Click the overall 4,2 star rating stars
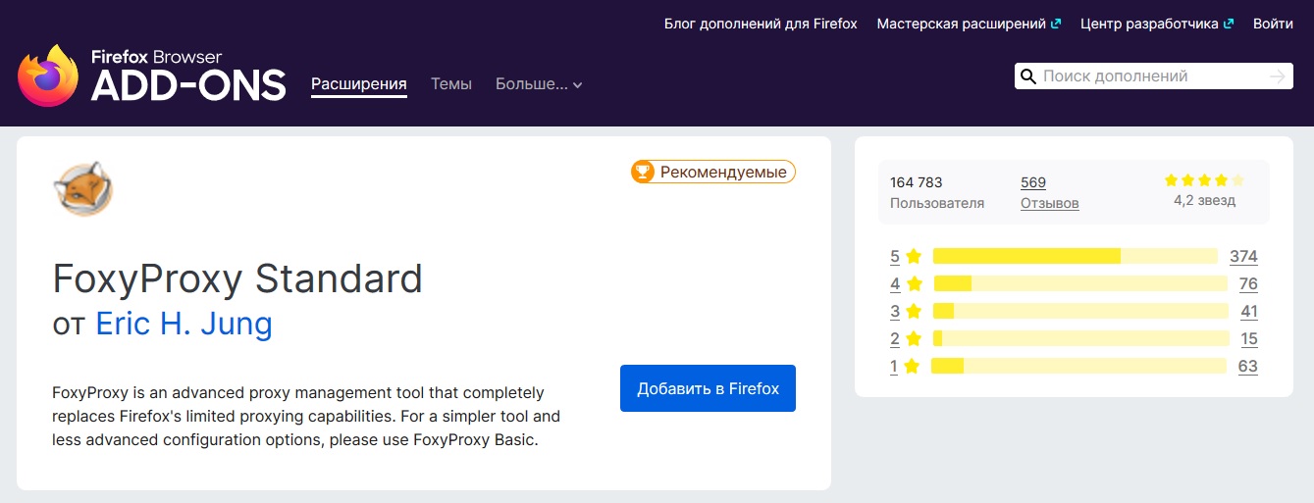Image resolution: width=1314 pixels, height=503 pixels. click(x=1204, y=180)
